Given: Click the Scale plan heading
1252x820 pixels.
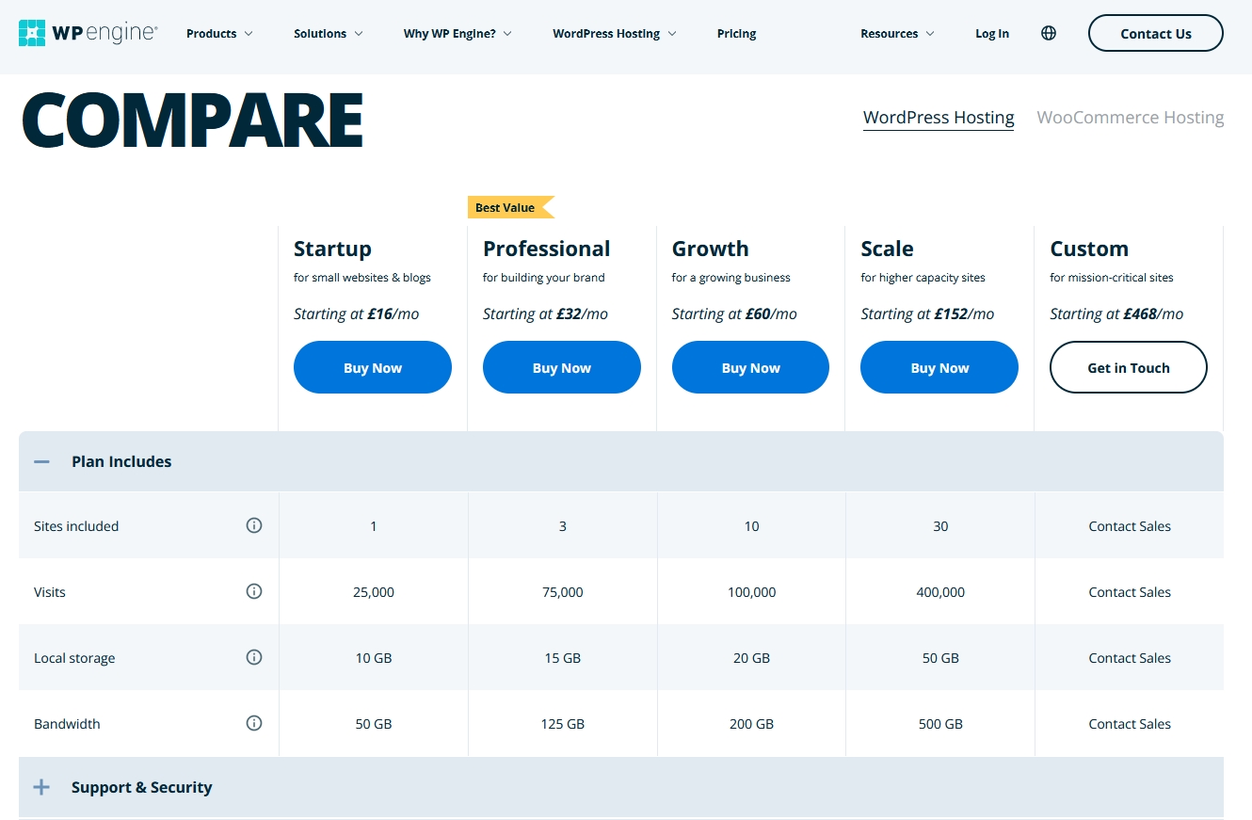Looking at the screenshot, I should pyautogui.click(x=887, y=249).
